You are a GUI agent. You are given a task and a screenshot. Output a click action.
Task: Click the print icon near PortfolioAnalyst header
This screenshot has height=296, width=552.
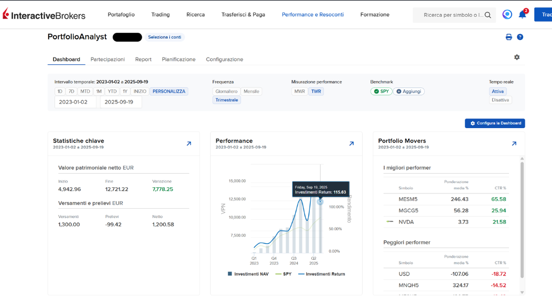tap(508, 37)
